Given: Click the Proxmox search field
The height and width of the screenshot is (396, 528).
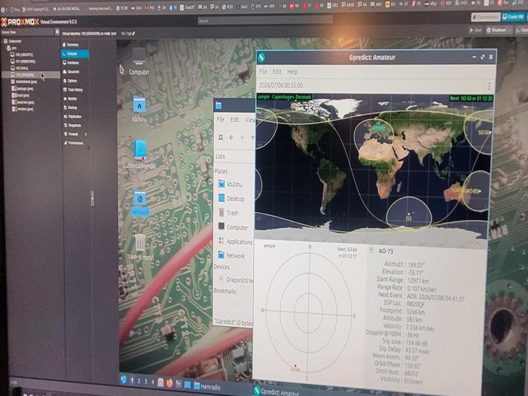Looking at the screenshot, I should click(x=265, y=20).
